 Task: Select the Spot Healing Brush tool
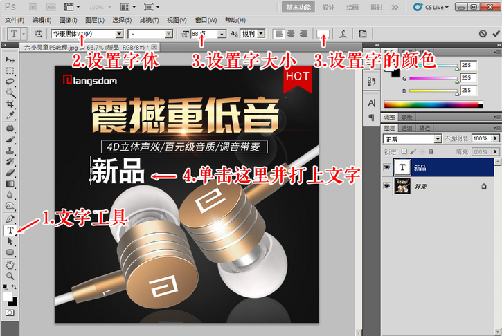(x=10, y=128)
